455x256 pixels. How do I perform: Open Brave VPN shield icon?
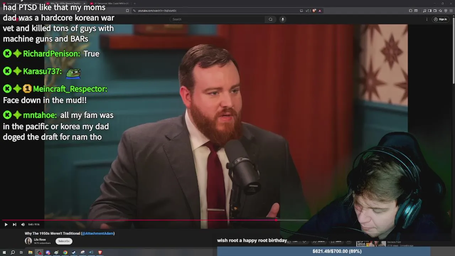[446, 11]
